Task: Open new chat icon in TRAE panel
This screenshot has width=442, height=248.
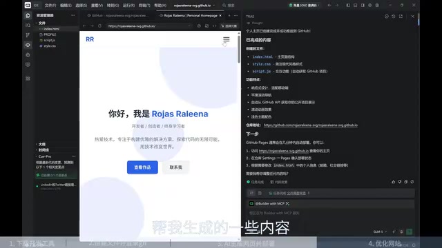Action: pyautogui.click(x=387, y=17)
